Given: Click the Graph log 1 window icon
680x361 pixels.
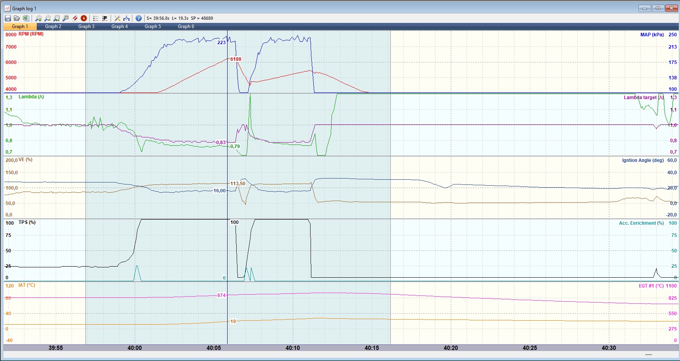Looking at the screenshot, I should [8, 8].
